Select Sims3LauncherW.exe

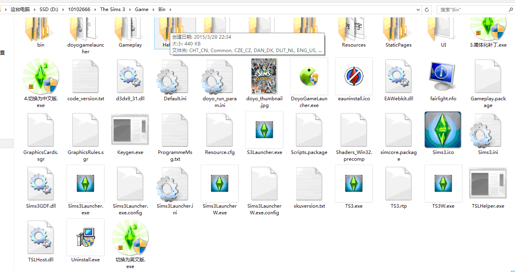220,191
